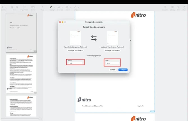The height and width of the screenshot is (121, 188).
Task: Select the Annotate tool
Action: (x=59, y=7)
